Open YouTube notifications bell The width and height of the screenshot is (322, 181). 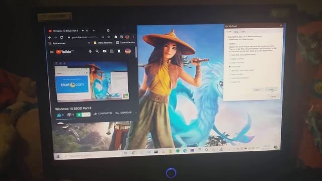(119, 51)
